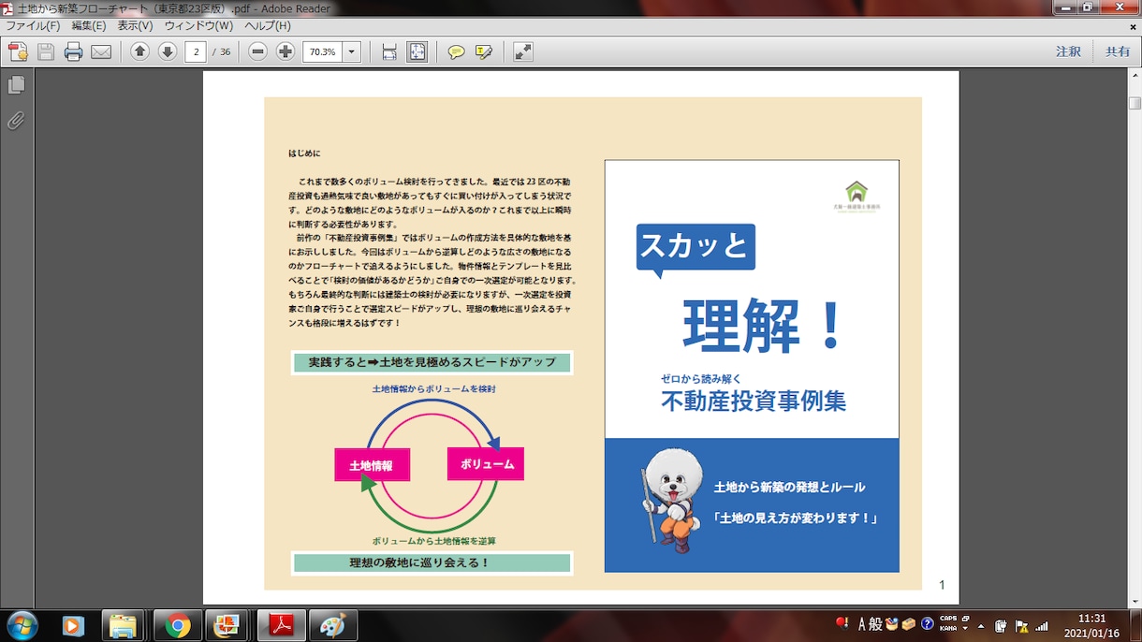1142x642 pixels.
Task: Open the page thumbnails panel
Action: (16, 85)
